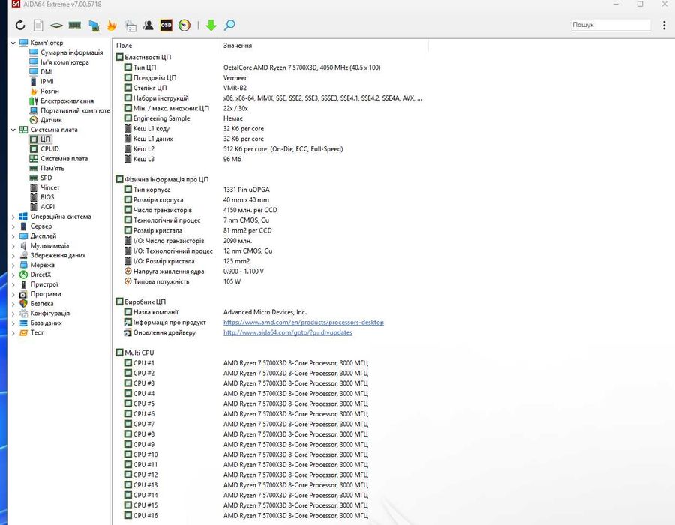Expand the Операційна система tree node
The height and width of the screenshot is (525, 675).
tap(13, 217)
